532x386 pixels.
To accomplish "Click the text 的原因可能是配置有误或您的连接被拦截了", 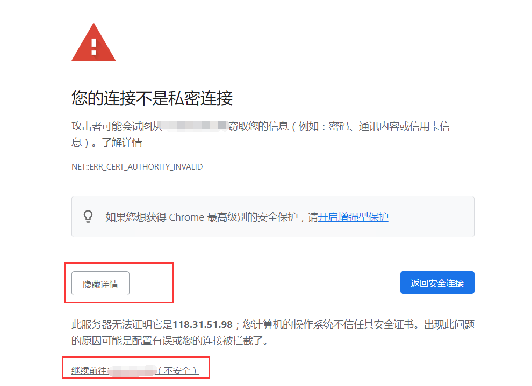I will [170, 340].
